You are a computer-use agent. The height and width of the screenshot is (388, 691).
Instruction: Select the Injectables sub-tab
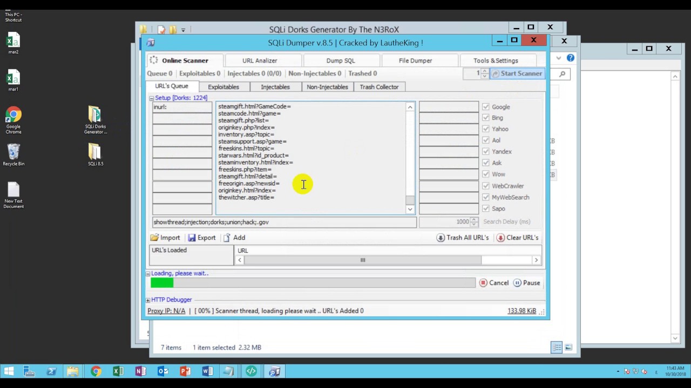(275, 87)
